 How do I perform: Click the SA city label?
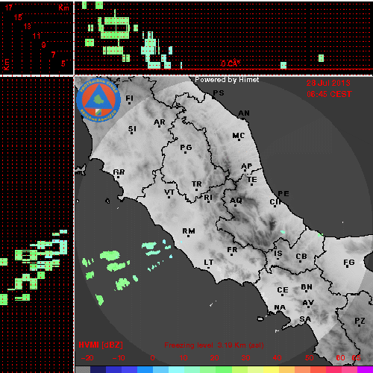coord(305,319)
